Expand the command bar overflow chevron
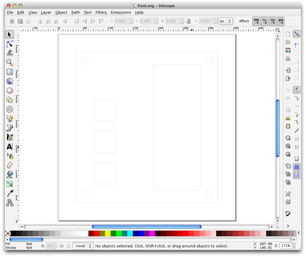The width and height of the screenshot is (306, 257). pos(288,226)
